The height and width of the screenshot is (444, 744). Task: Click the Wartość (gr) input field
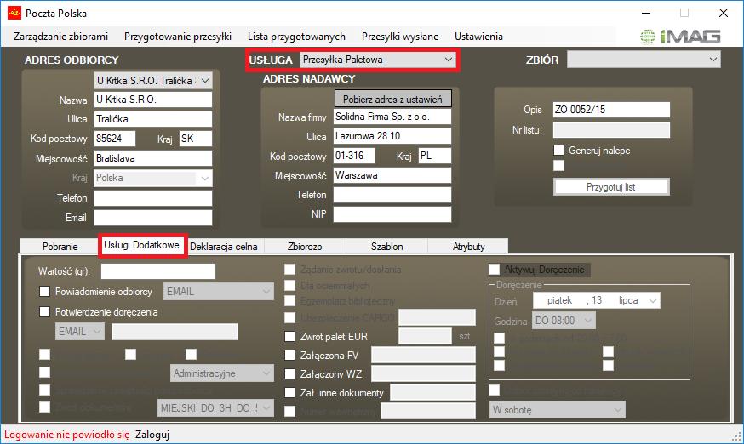point(158,271)
